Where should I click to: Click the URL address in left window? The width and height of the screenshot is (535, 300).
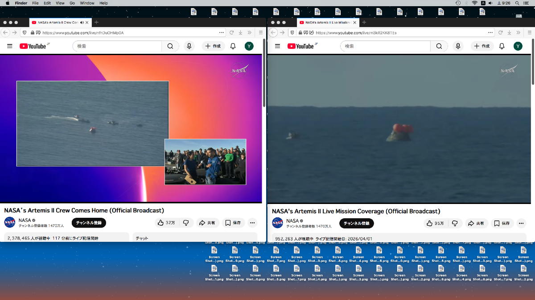coord(83,32)
